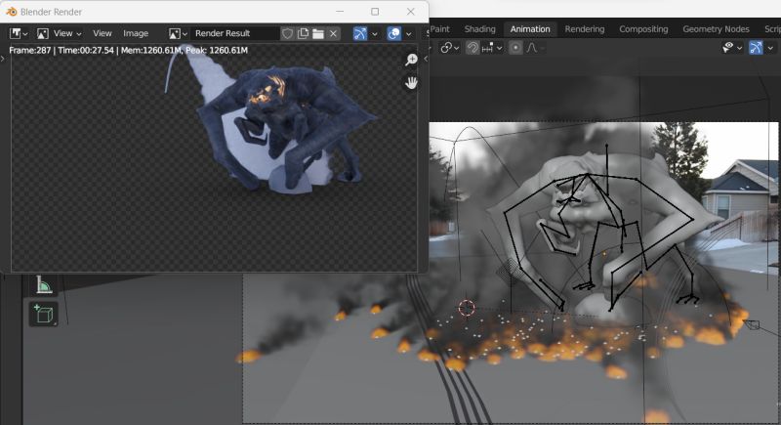Open the pivot point dropdown in viewport header
The width and height of the screenshot is (781, 425).
pos(450,48)
